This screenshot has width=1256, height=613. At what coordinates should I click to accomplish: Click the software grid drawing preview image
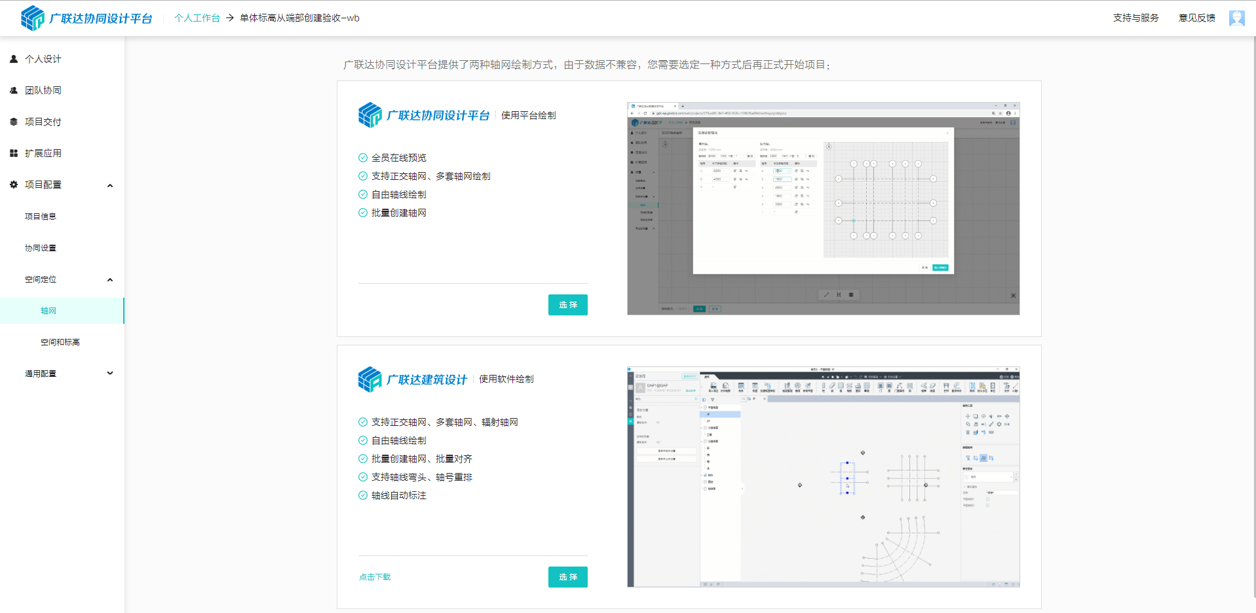point(824,477)
